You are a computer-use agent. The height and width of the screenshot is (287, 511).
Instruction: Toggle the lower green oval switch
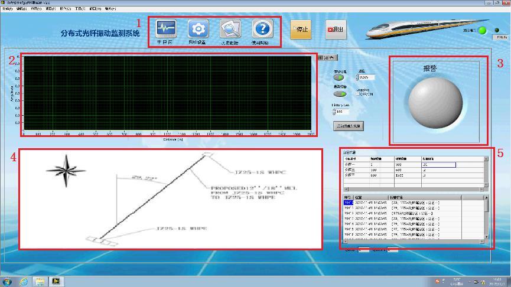[339, 93]
